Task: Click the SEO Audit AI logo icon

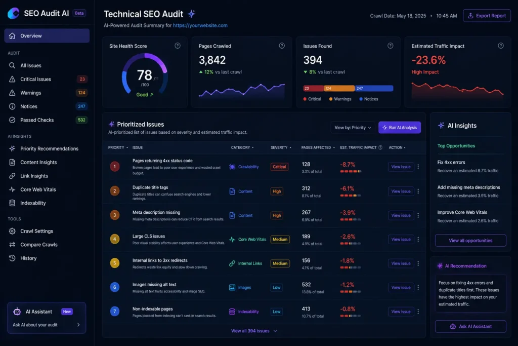Action: pyautogui.click(x=14, y=13)
